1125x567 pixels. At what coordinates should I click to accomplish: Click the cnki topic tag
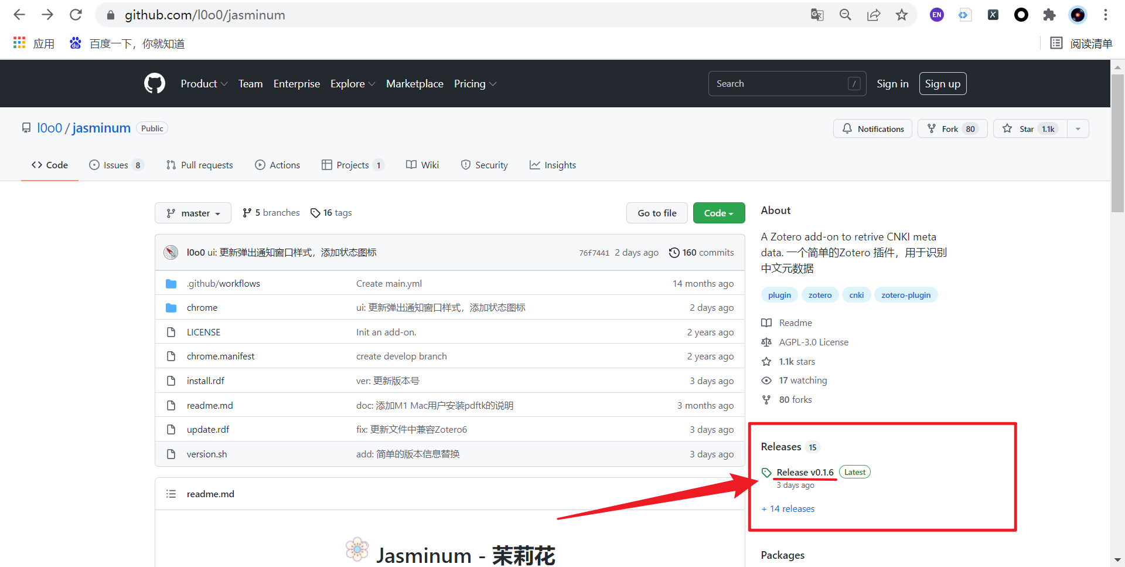[x=856, y=295]
